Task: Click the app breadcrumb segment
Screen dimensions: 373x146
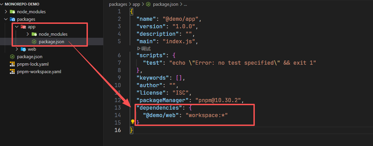Action: coord(136,4)
